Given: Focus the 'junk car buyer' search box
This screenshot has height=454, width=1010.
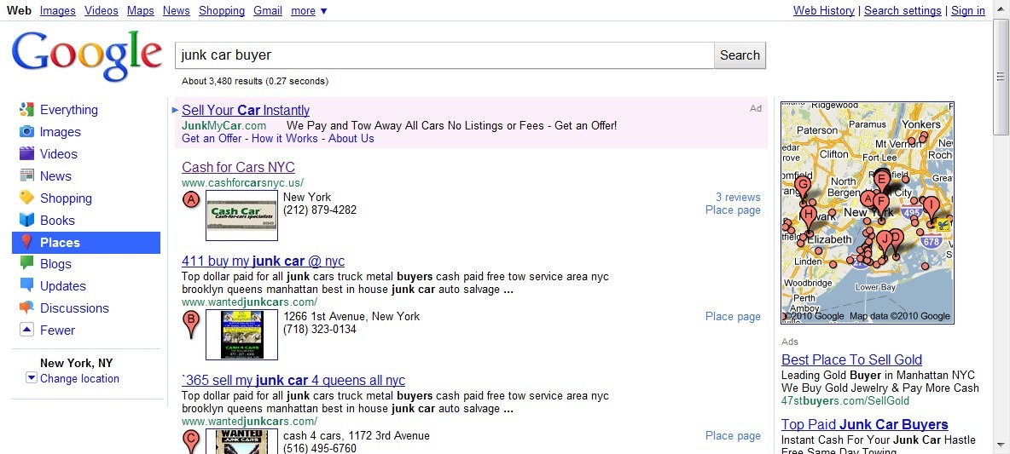Looking at the screenshot, I should 444,55.
